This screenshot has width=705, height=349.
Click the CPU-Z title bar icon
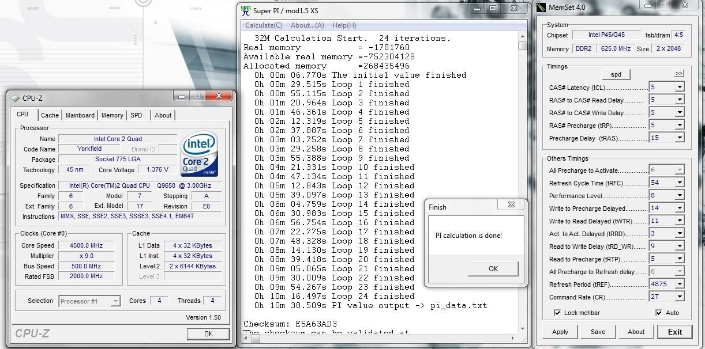15,98
